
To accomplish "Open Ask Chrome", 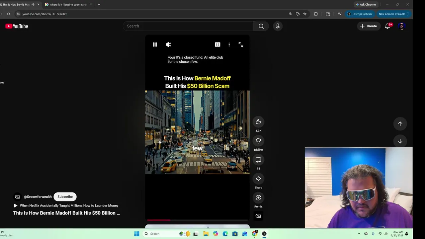I will (x=366, y=5).
